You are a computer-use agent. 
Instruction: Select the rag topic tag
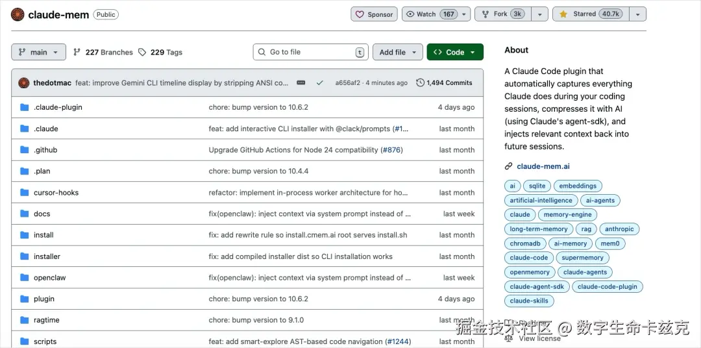tap(586, 229)
